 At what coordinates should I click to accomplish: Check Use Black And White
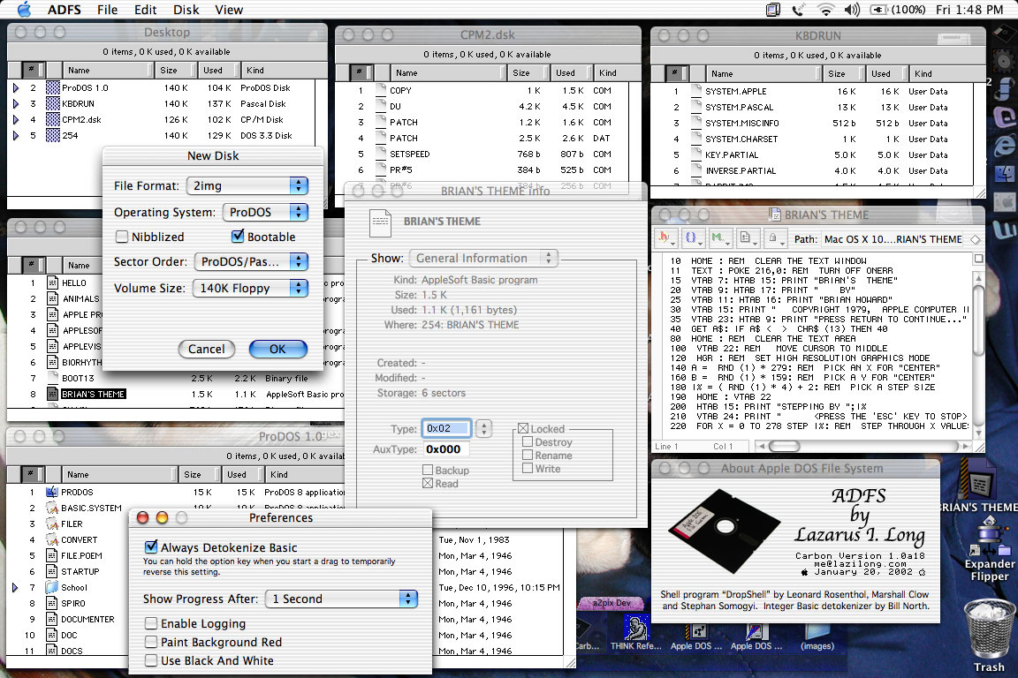point(151,660)
